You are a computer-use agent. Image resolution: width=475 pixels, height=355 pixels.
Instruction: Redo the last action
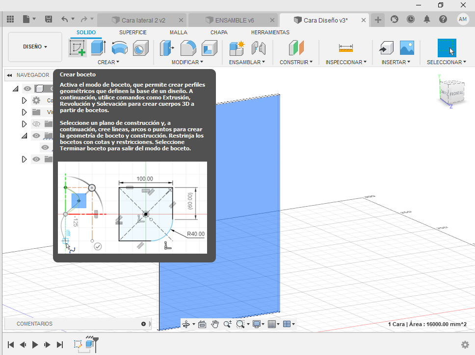[x=84, y=20]
